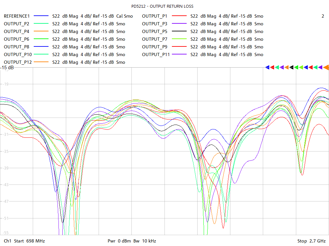Pick the bright green reference marker triangle
This screenshot has width=329, height=246.
(x=296, y=67)
